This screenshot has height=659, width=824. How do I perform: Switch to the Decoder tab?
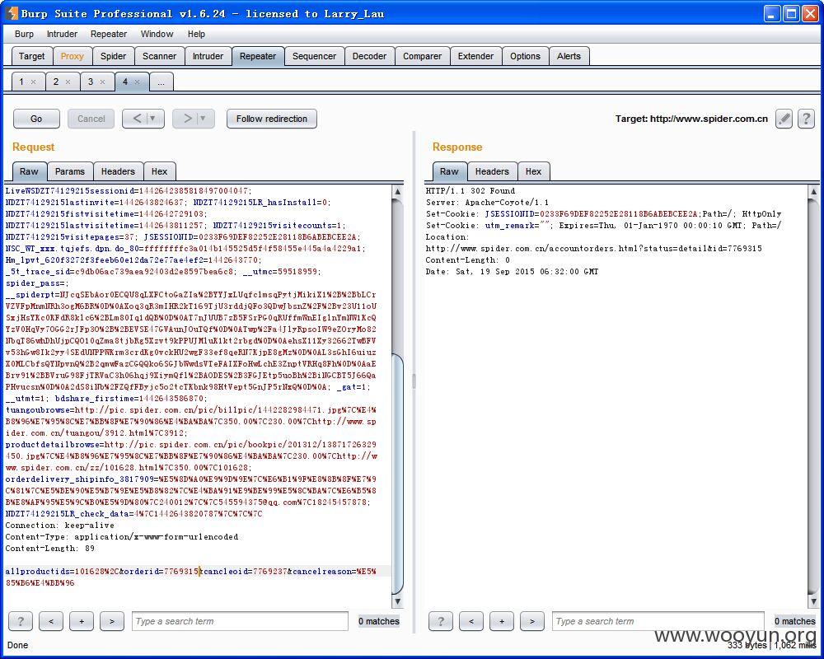coord(369,56)
